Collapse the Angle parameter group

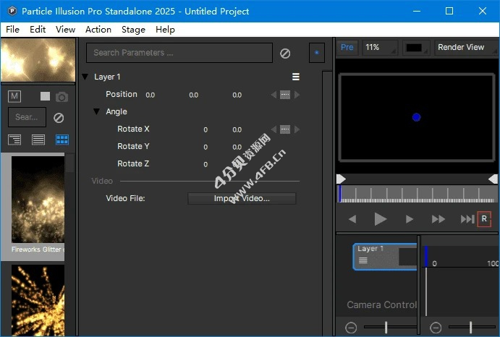click(x=96, y=111)
